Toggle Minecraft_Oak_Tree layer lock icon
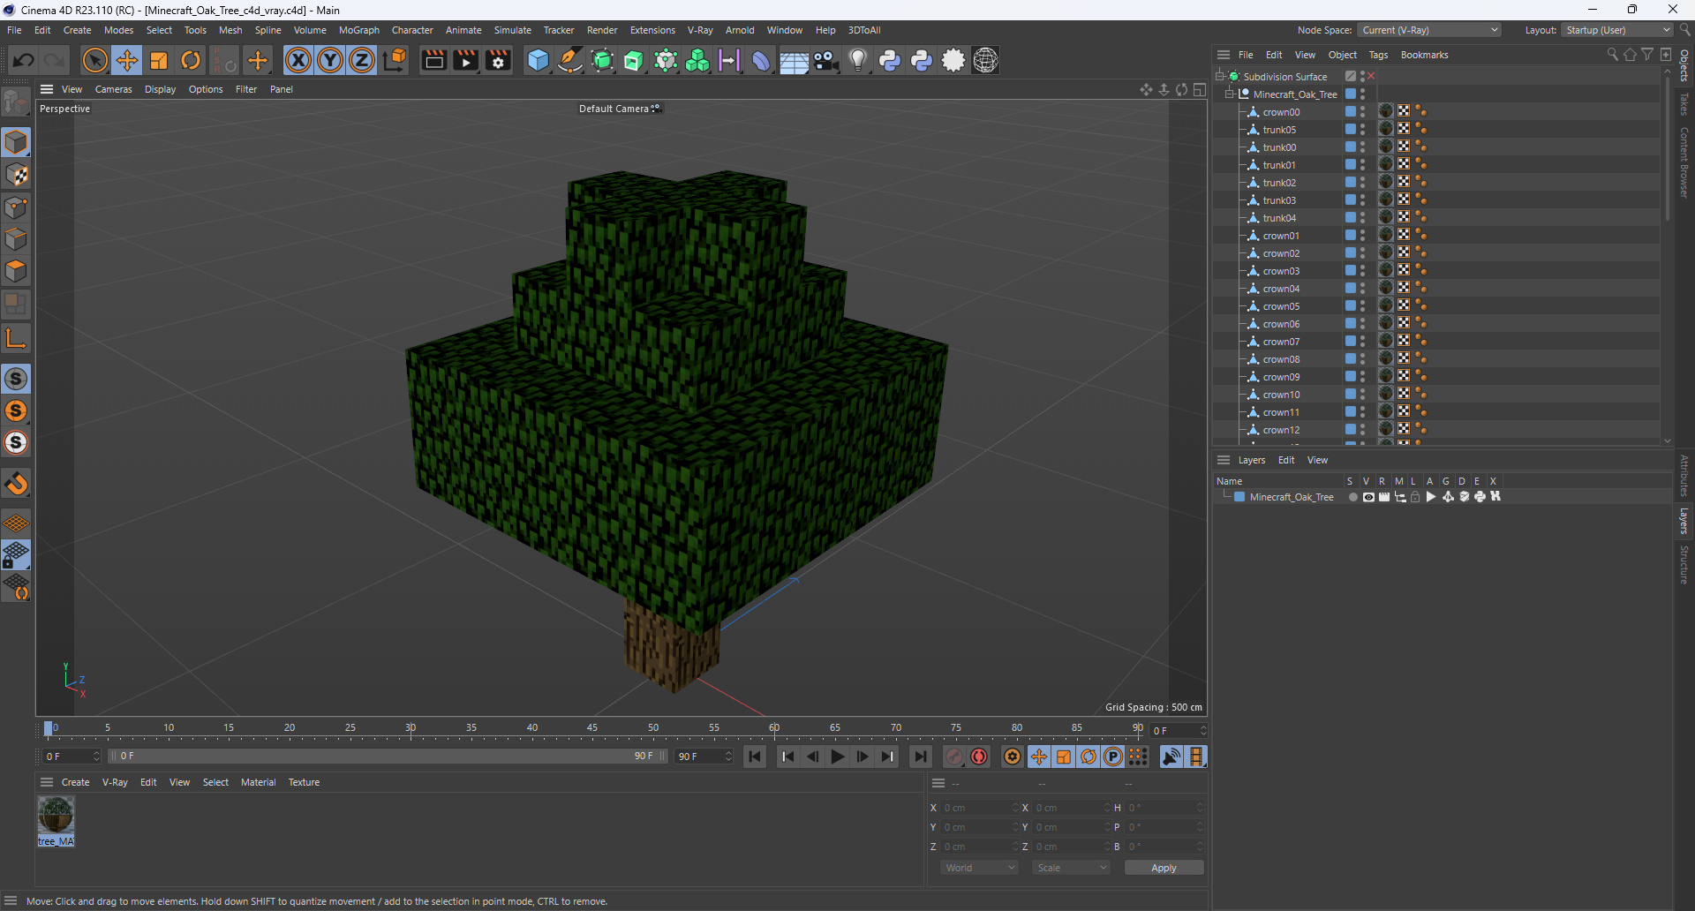 1415,497
